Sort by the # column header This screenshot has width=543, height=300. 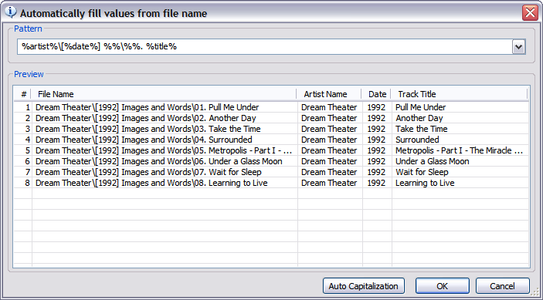click(x=23, y=94)
